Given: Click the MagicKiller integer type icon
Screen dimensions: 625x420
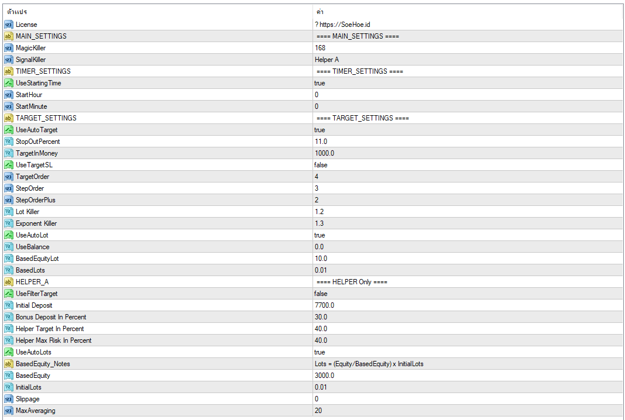Looking at the screenshot, I should click(8, 48).
